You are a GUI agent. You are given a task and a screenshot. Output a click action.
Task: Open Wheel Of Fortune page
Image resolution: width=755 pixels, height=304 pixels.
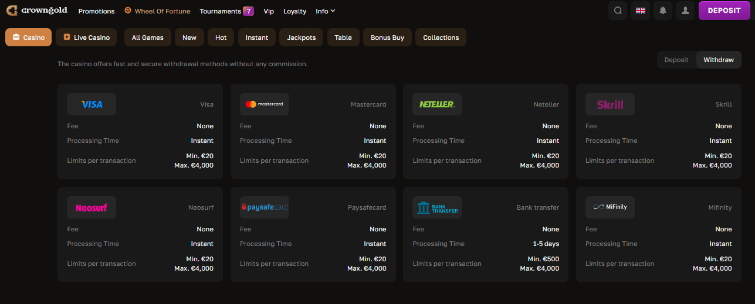(x=157, y=11)
